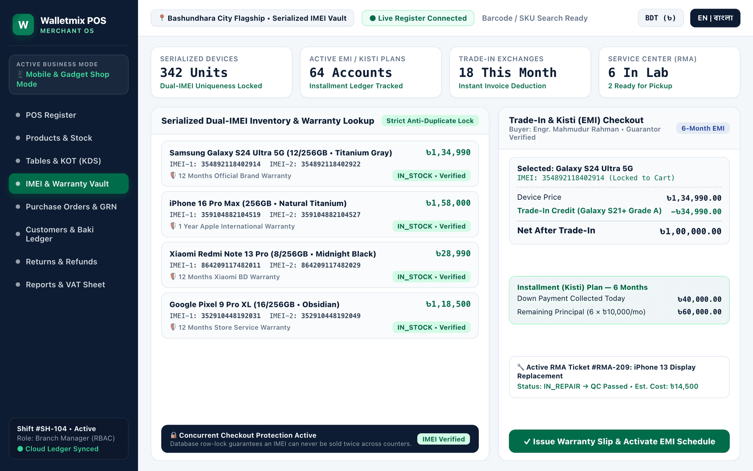
Task: Open the 6-Month EMI plan selector
Action: [703, 128]
